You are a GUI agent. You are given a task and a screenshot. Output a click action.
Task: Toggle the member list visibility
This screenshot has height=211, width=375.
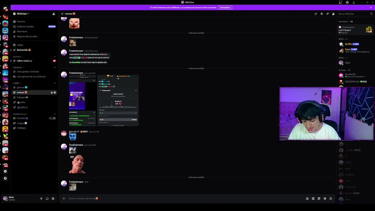[333, 14]
